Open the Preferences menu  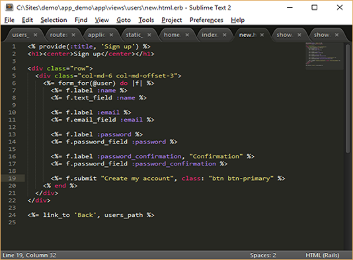[206, 20]
